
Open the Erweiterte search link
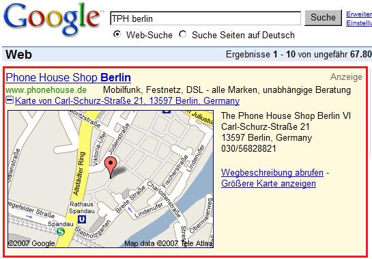tap(359, 14)
